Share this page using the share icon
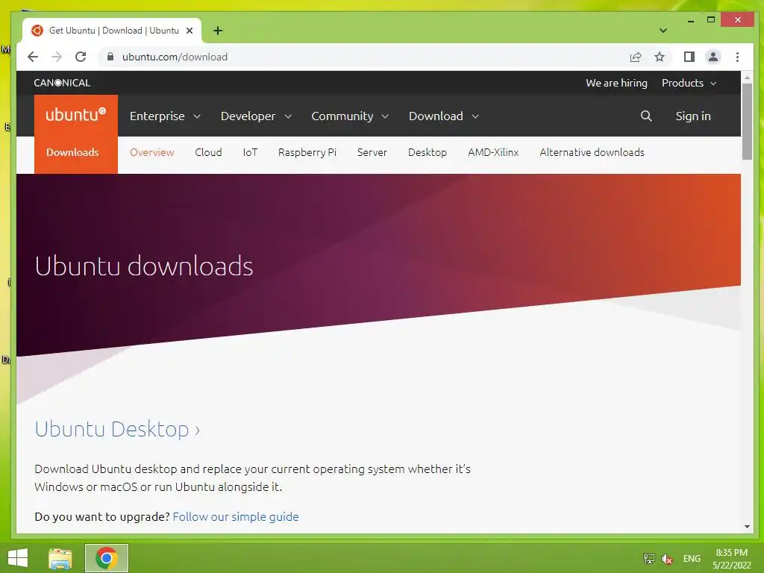The width and height of the screenshot is (764, 573). pyautogui.click(x=636, y=57)
